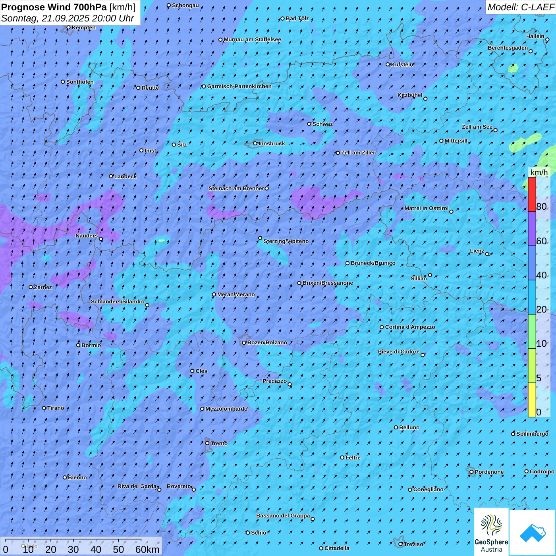Click the Predazzo label
556x556 pixels.
tap(274, 381)
